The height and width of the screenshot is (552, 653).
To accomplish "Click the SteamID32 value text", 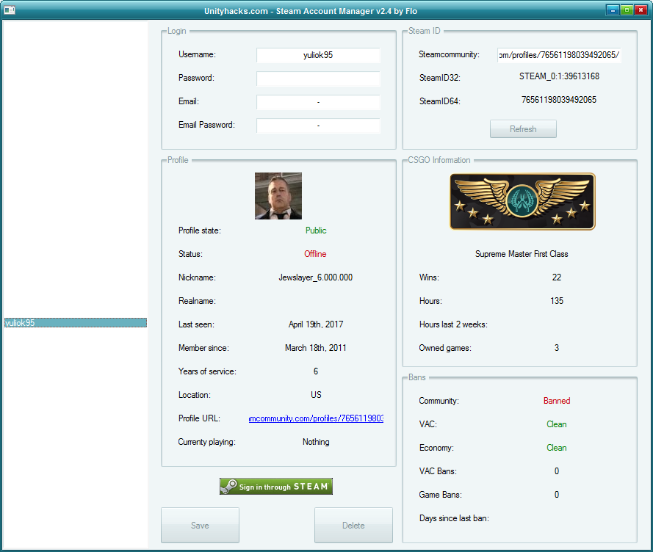I will (558, 76).
